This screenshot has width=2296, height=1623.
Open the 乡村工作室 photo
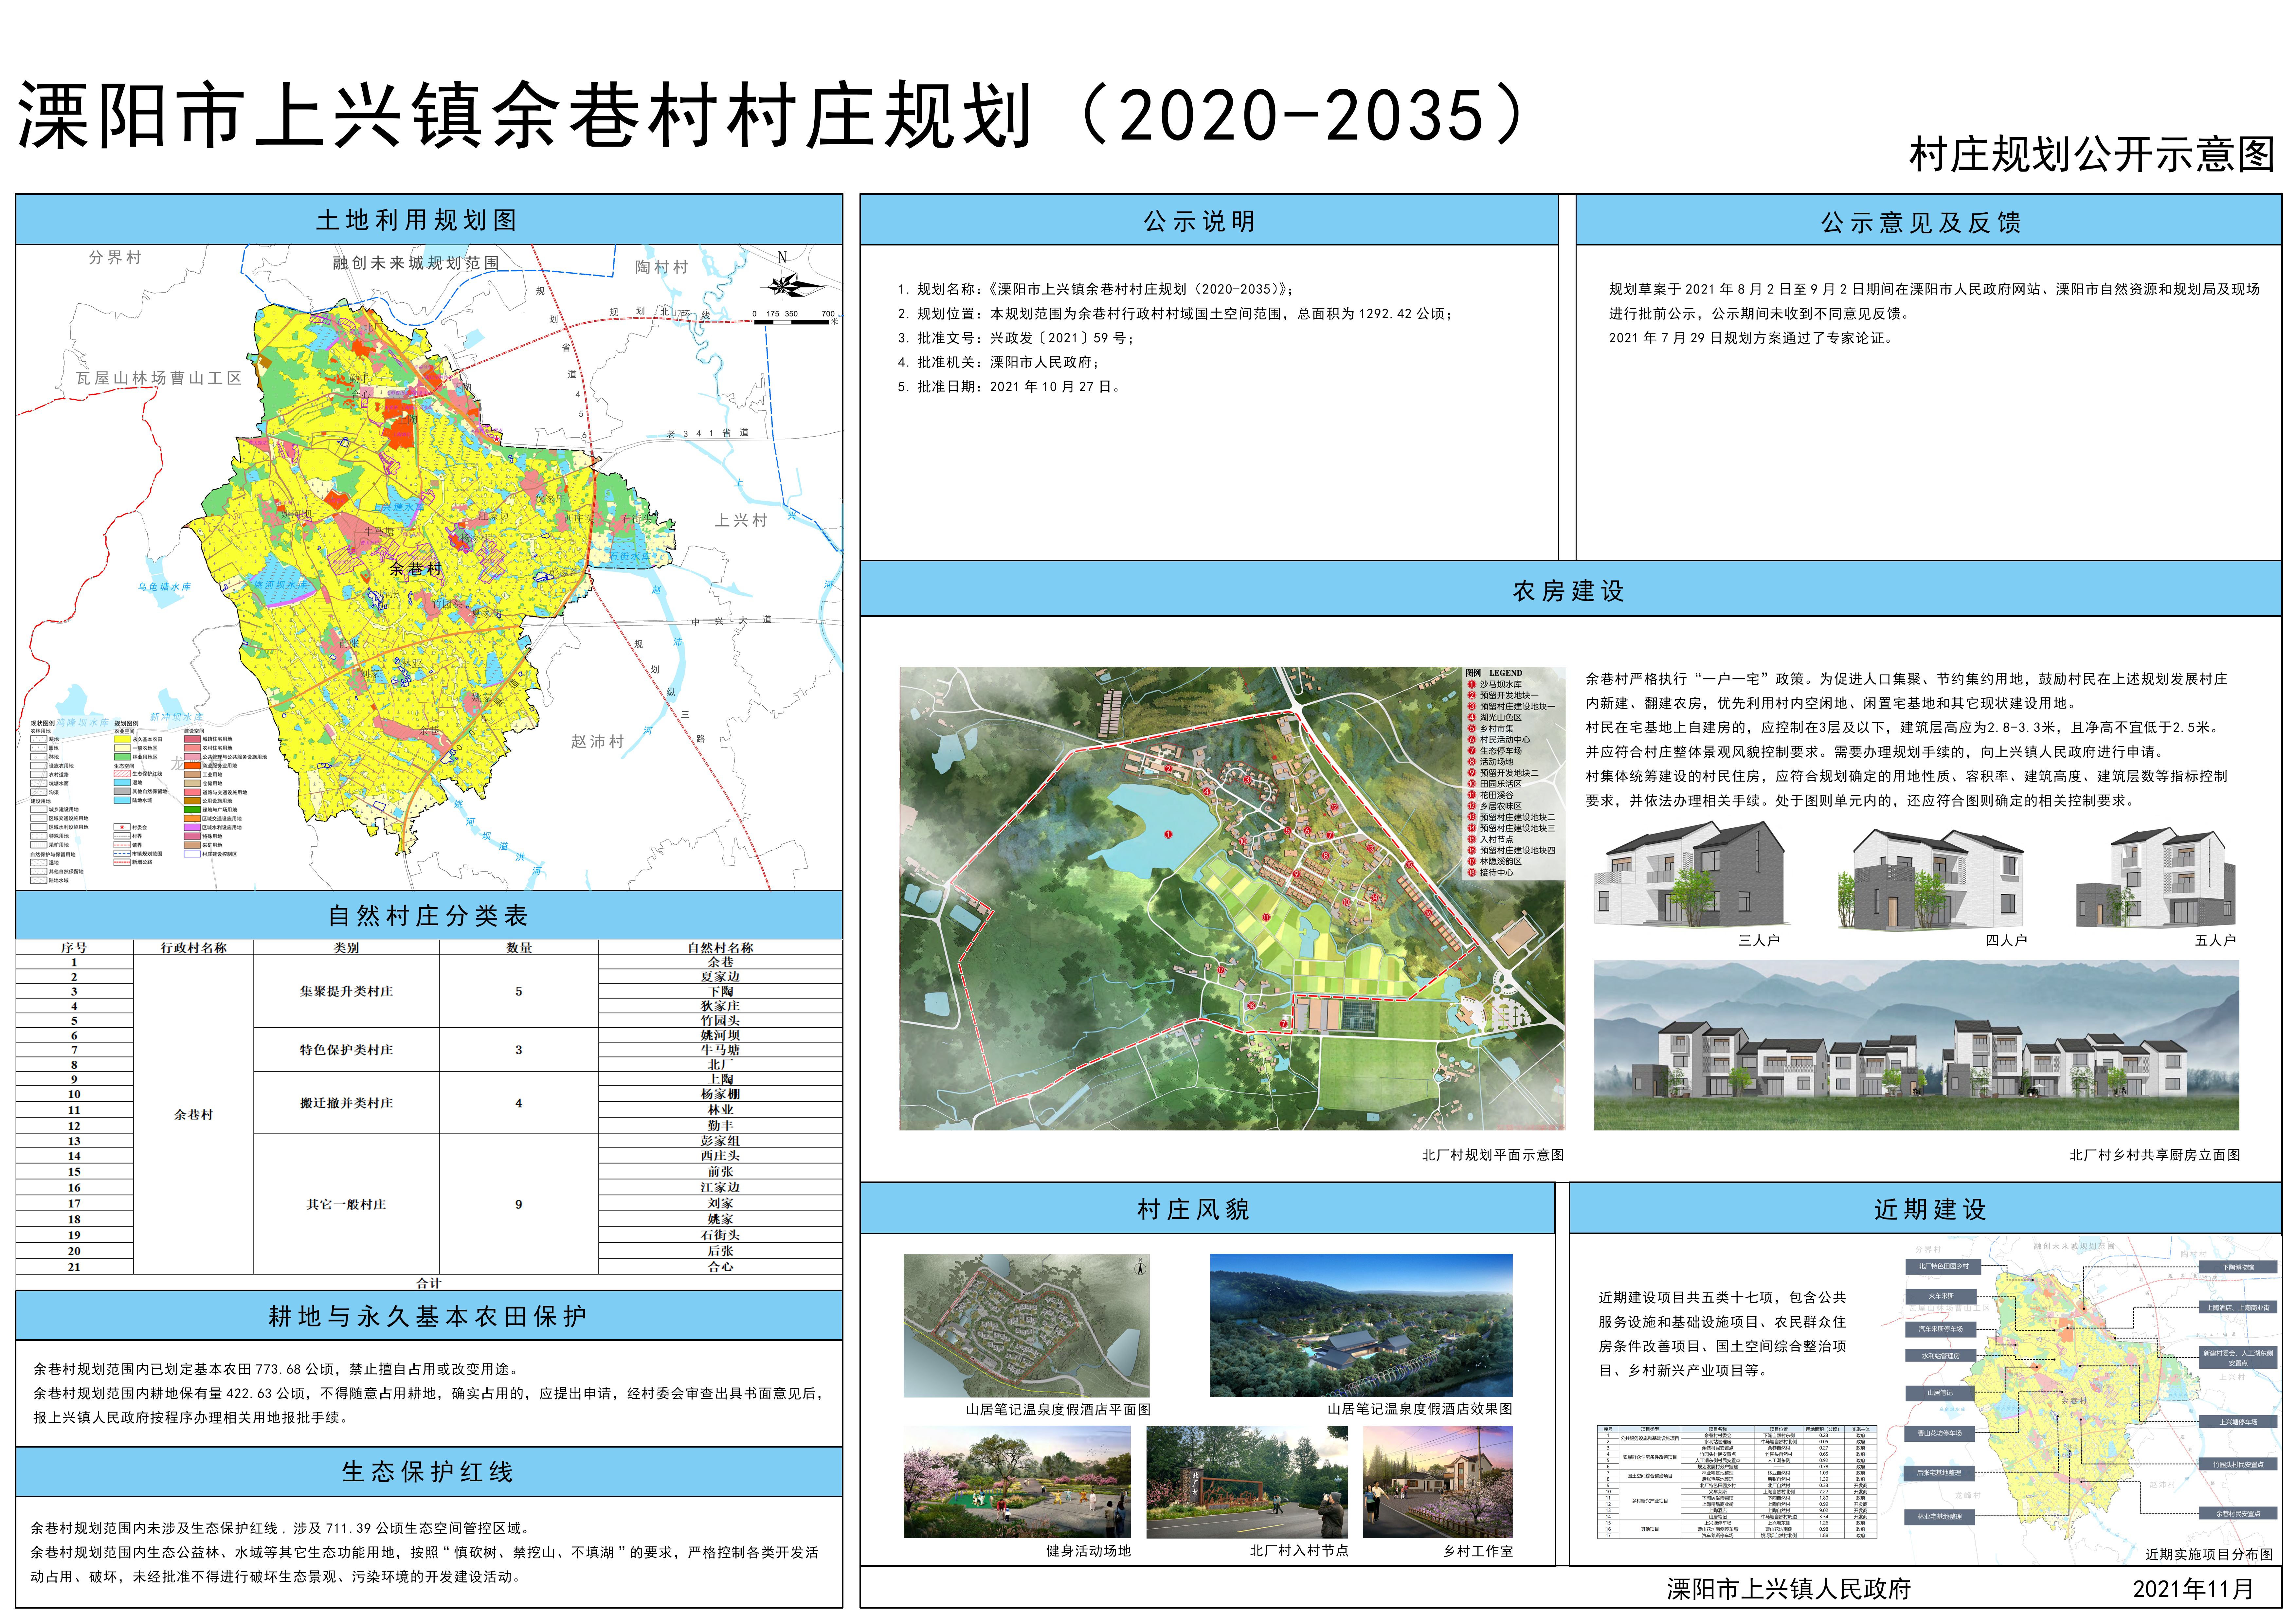(1438, 1482)
